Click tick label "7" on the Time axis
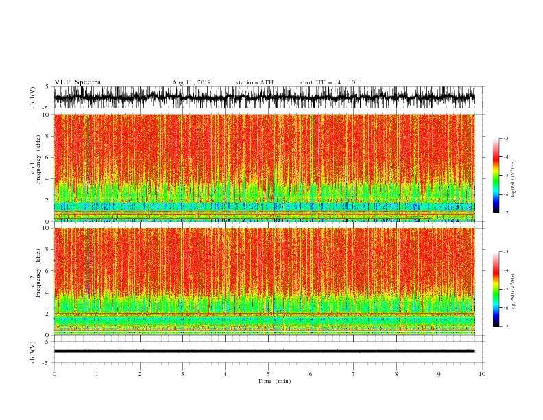Image resolution: width=543 pixels, height=420 pixels. tap(354, 374)
